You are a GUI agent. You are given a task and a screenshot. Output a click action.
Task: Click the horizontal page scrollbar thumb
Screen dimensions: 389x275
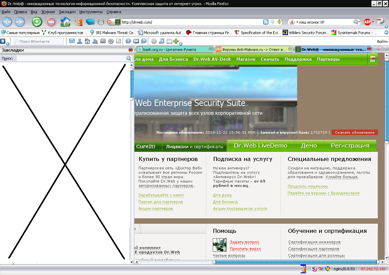(296, 262)
